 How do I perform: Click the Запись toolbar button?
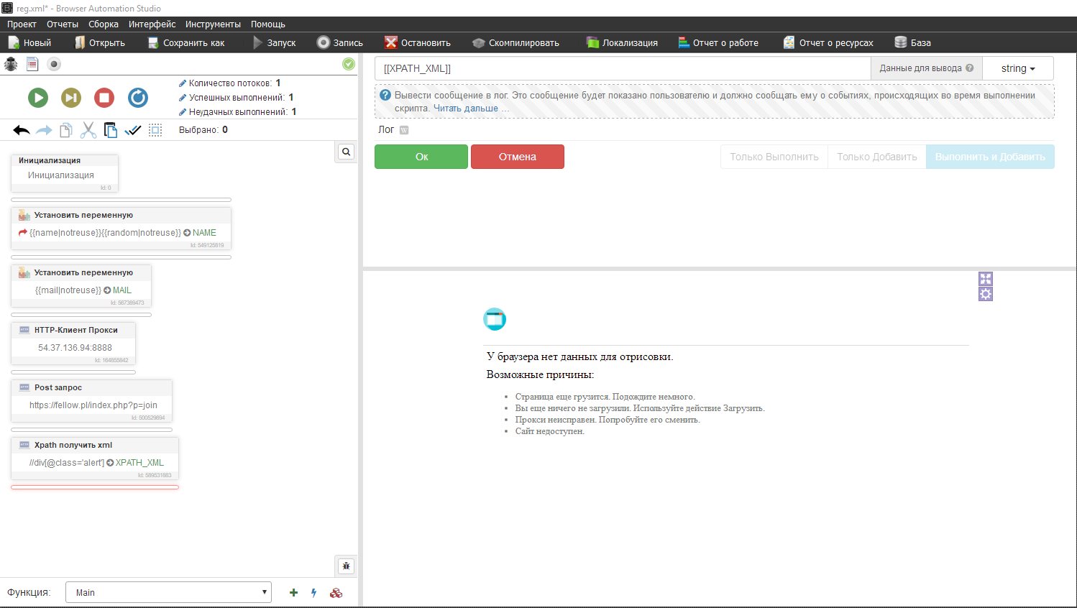pos(340,42)
